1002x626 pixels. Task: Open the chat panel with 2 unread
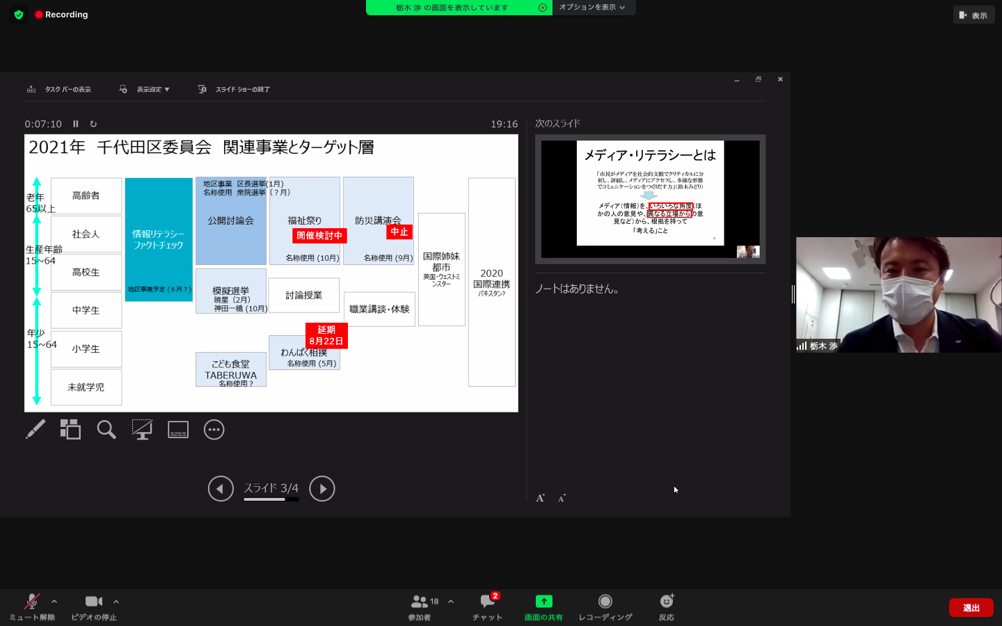(x=487, y=606)
